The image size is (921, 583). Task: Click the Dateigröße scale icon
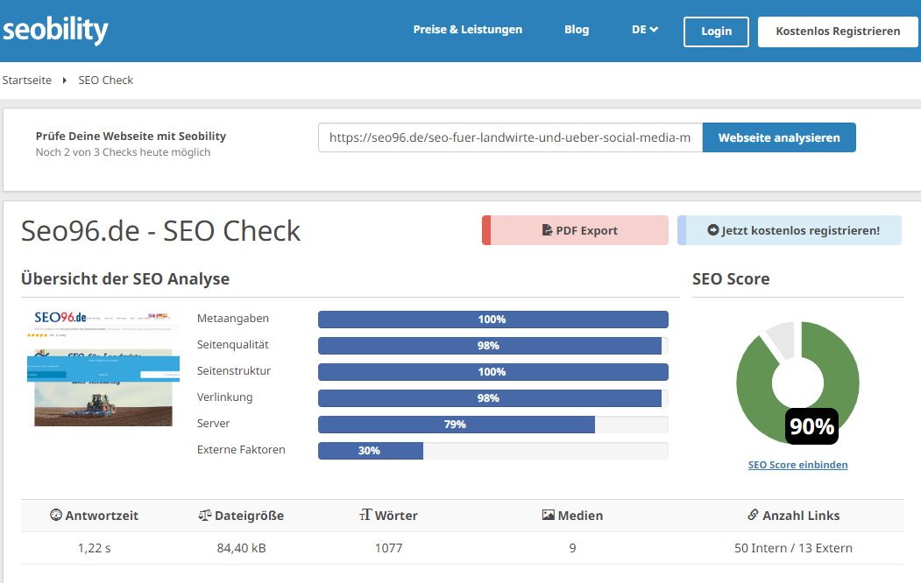click(205, 516)
